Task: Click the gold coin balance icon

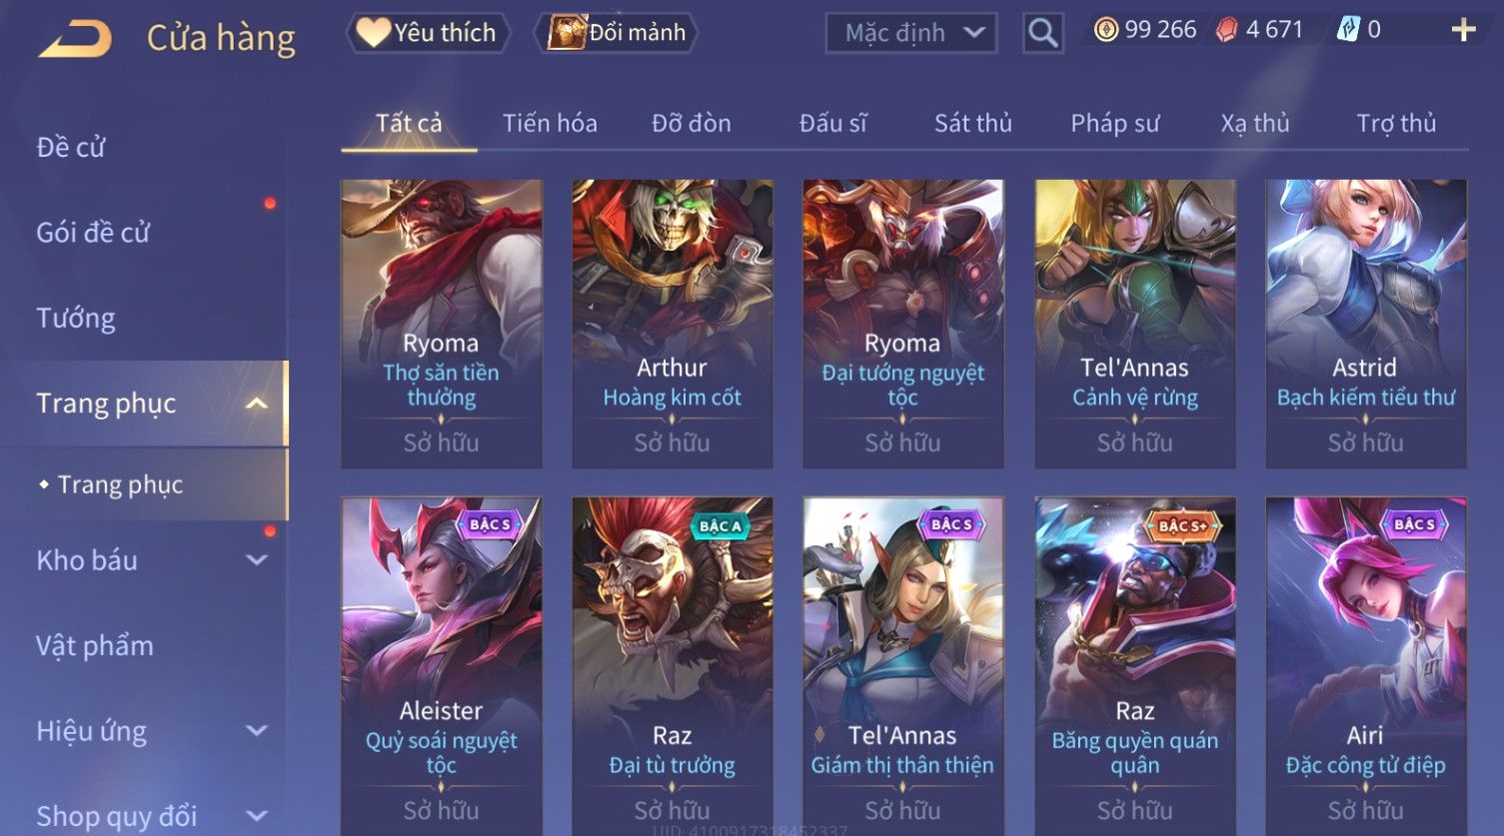Action: click(x=1106, y=30)
